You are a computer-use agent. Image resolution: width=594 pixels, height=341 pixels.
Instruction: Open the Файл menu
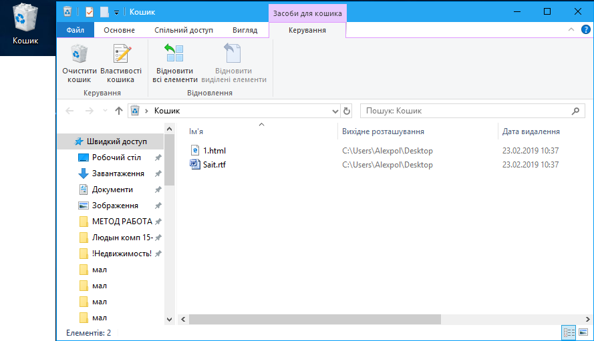tap(75, 30)
